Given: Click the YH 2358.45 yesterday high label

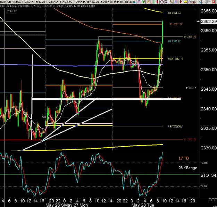Looking at the screenshot, I should 190,36.
